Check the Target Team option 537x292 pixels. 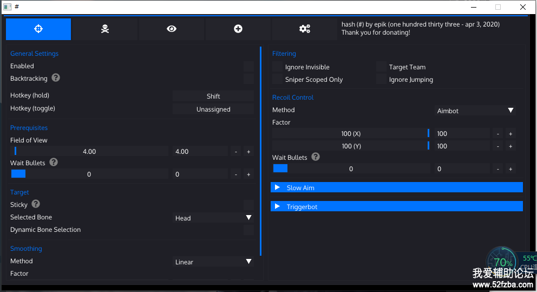[381, 67]
